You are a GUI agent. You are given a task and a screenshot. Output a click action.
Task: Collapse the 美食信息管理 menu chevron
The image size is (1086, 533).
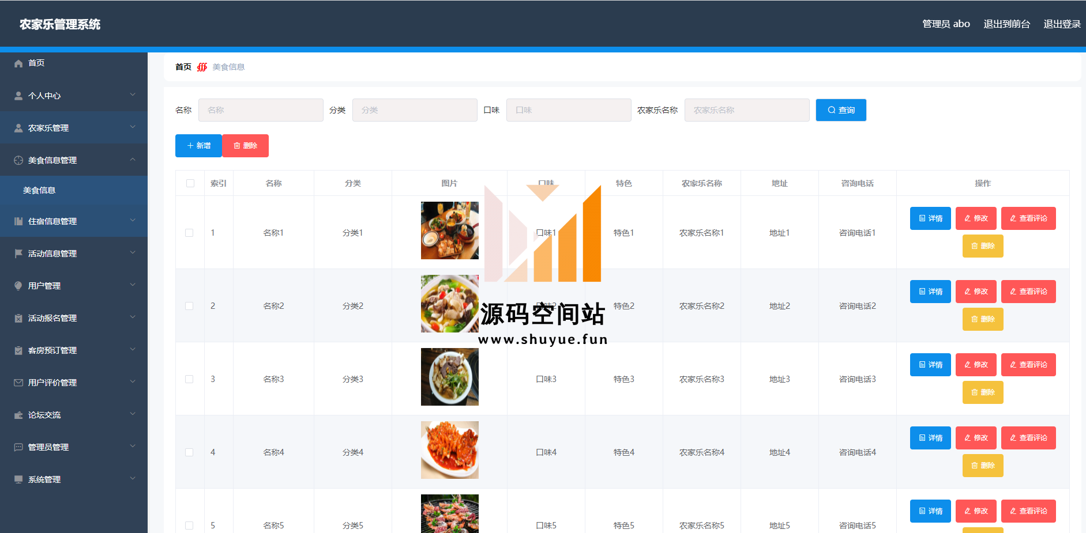(133, 159)
